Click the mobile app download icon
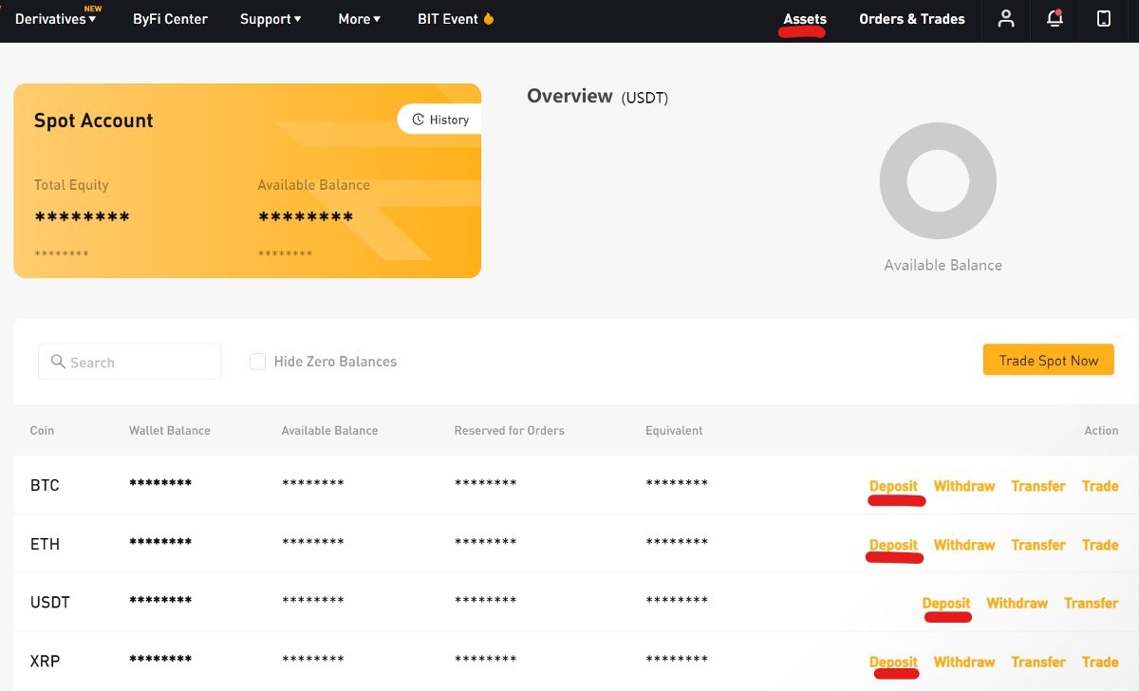 click(1104, 18)
